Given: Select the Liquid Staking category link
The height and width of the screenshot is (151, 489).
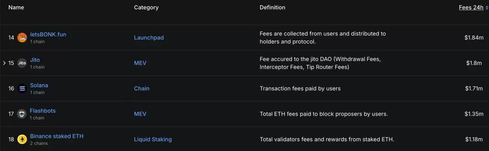Looking at the screenshot, I should point(153,140).
